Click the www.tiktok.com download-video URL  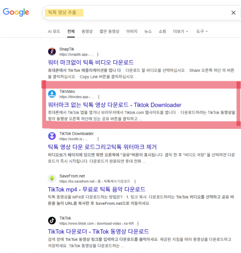[x=96, y=223]
